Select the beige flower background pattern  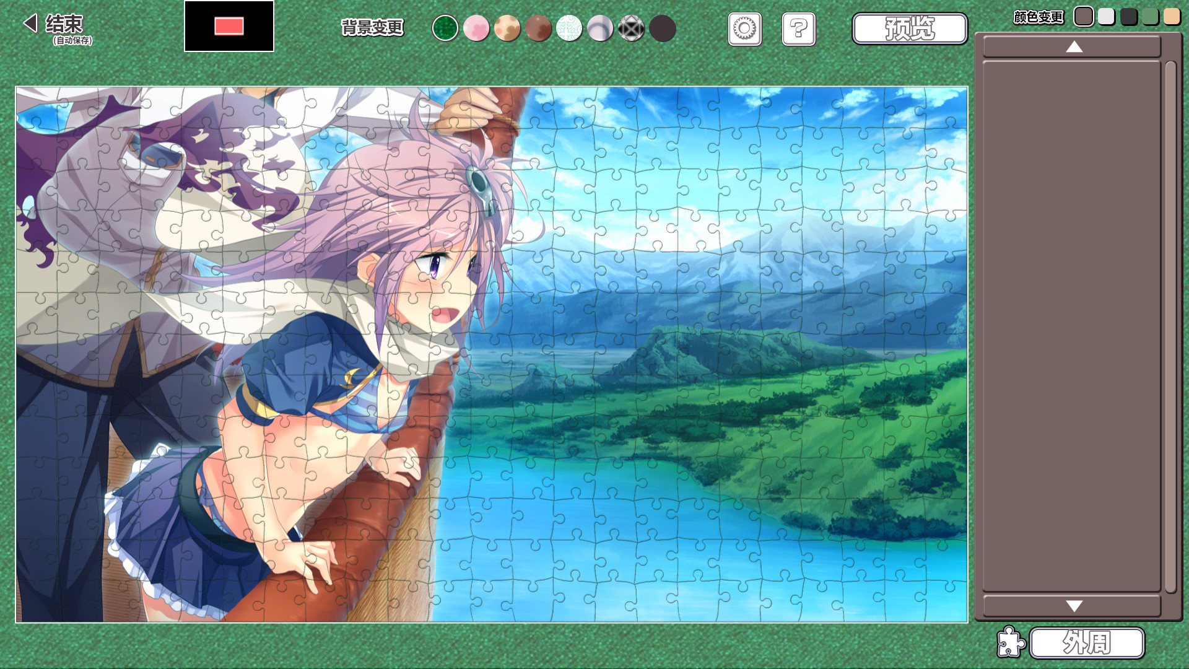(x=507, y=28)
